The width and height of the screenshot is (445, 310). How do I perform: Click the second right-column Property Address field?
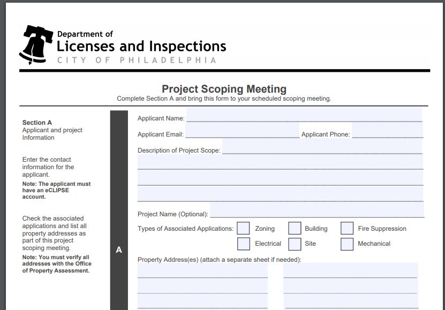(351, 286)
